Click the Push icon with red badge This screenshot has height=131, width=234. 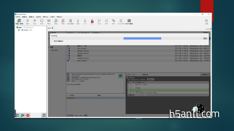92,22
